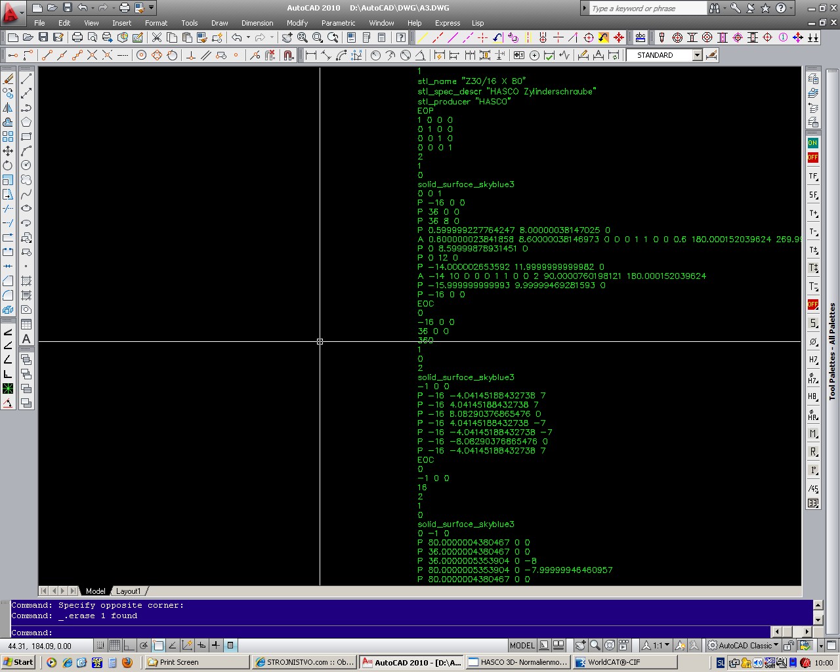Select the Multiline Text tool

(26, 339)
